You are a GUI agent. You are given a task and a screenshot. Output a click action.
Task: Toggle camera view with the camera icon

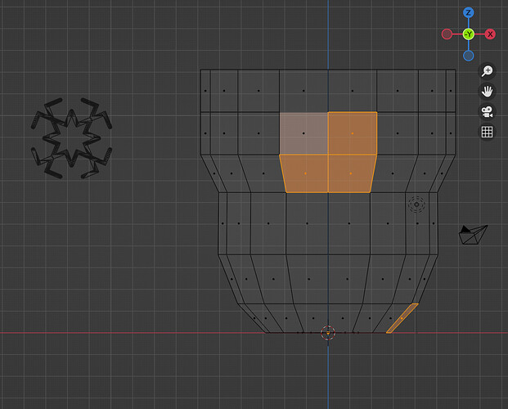pos(487,111)
